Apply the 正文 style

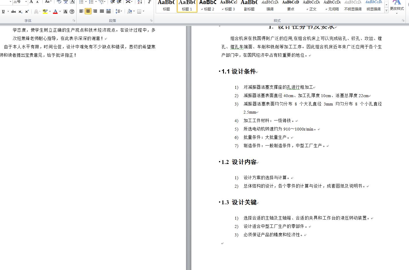[311, 6]
